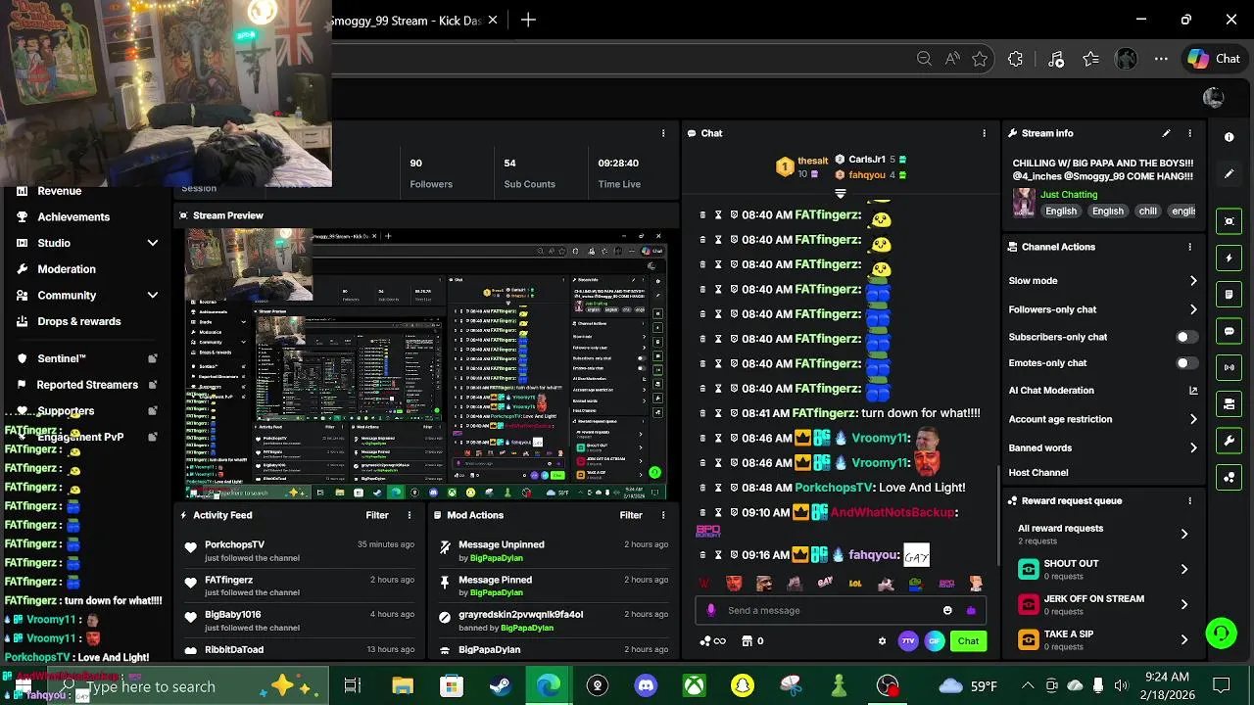1254x705 pixels.
Task: Open the green support headset button
Action: [1221, 634]
